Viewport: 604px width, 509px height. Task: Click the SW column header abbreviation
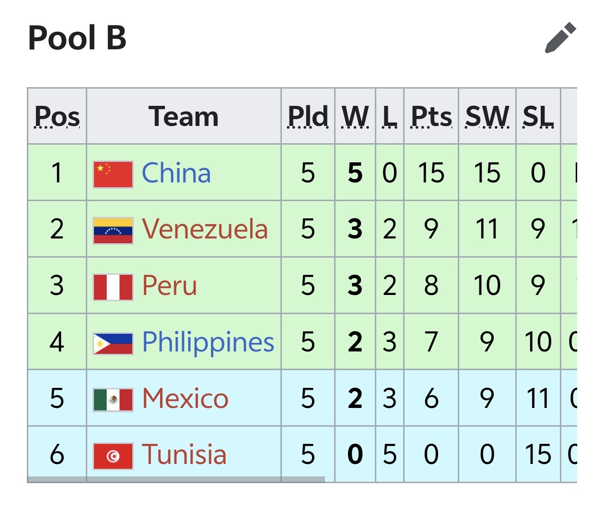pyautogui.click(x=487, y=117)
